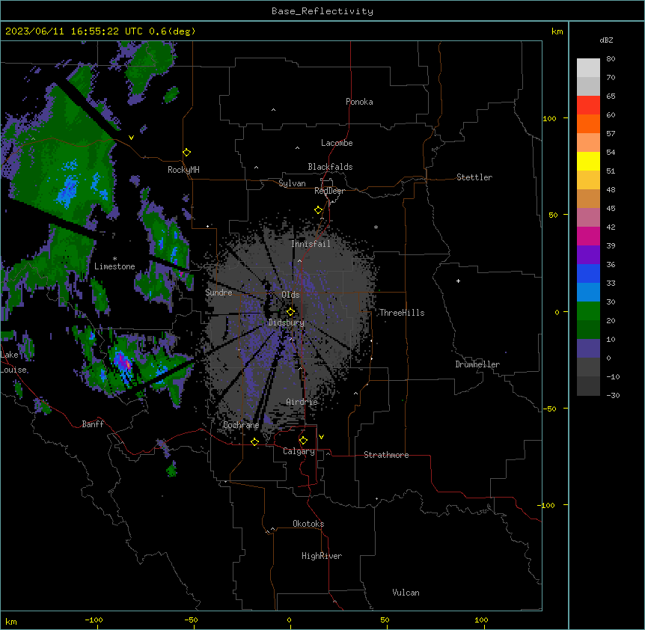
Task: Click the Cochrane label
Action: coord(241,425)
